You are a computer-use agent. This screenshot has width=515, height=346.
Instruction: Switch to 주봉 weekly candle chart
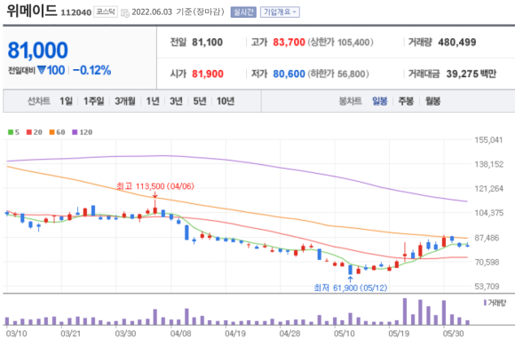tap(406, 101)
